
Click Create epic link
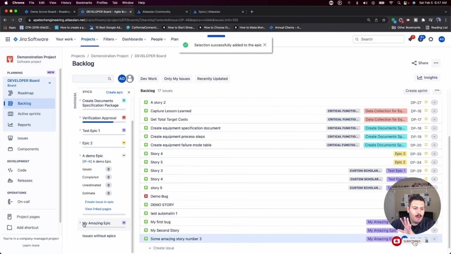(115, 92)
